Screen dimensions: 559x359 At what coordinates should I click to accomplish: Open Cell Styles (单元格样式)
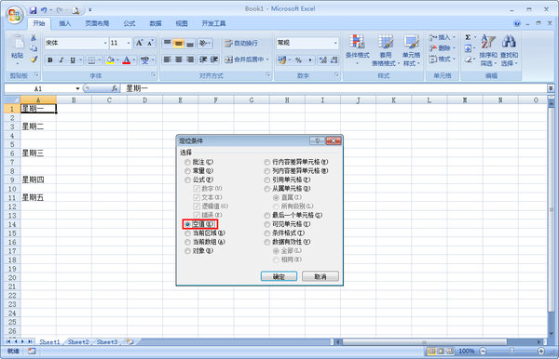click(x=411, y=50)
